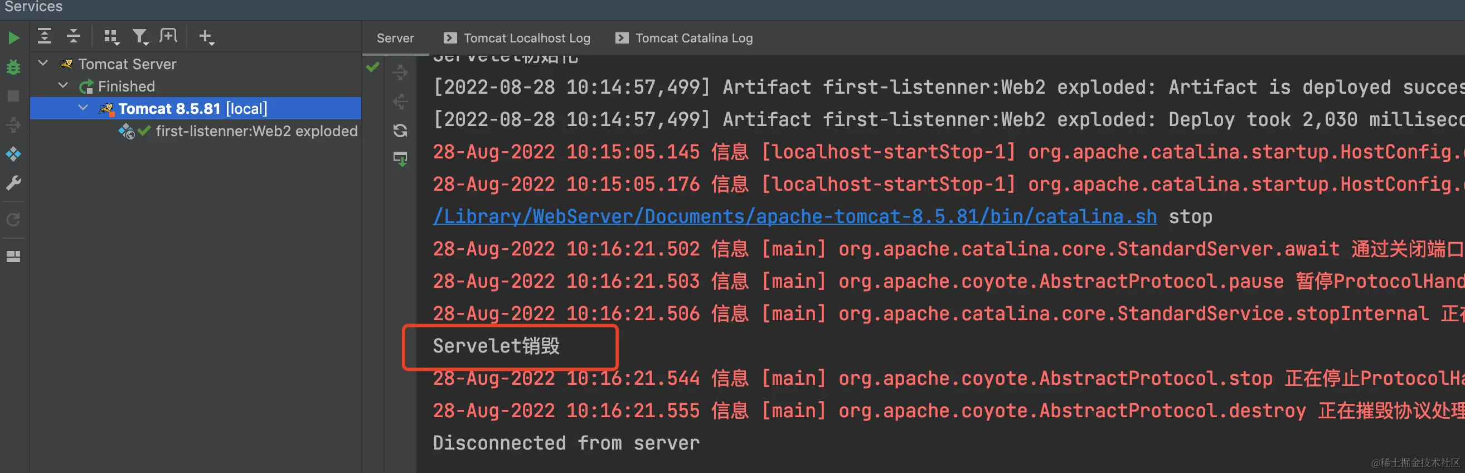Toggle the services layout icon in sidebar
Image resolution: width=1465 pixels, height=473 pixels.
click(13, 257)
